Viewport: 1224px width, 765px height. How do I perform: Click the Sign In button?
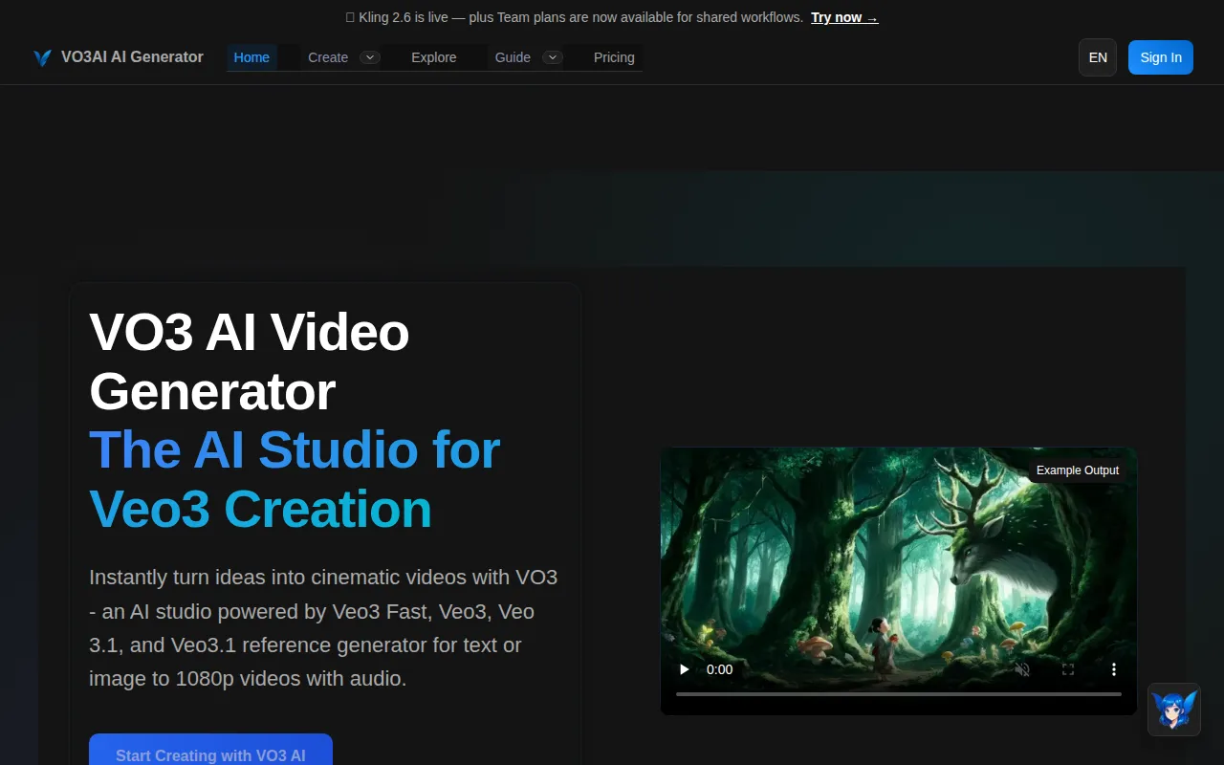point(1160,57)
